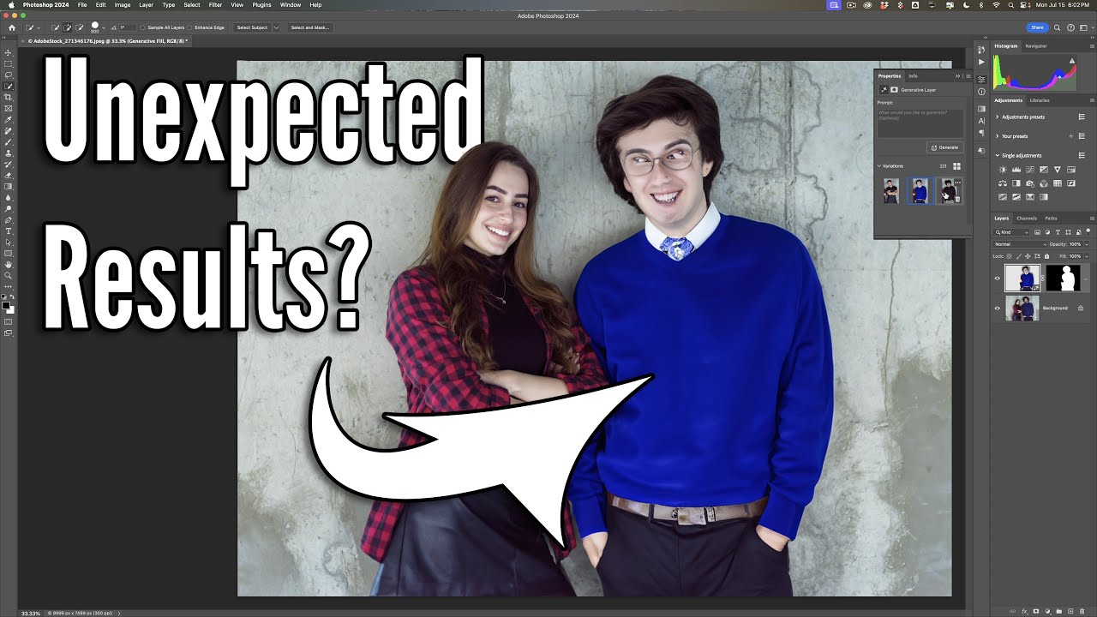Collapse Single adjustments section
This screenshot has height=617, width=1097.
point(997,155)
